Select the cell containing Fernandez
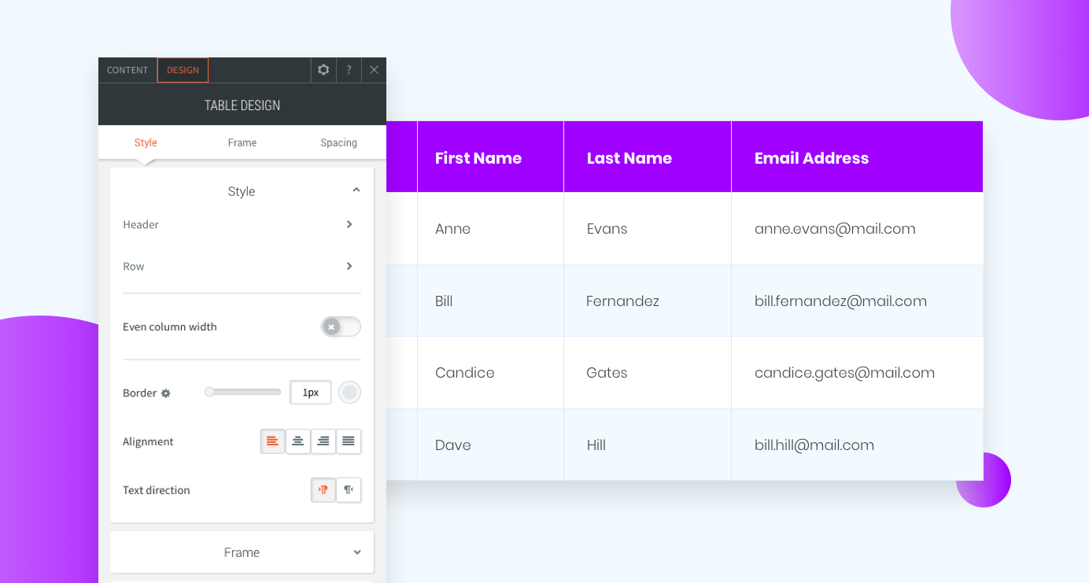The image size is (1089, 583). [648, 301]
